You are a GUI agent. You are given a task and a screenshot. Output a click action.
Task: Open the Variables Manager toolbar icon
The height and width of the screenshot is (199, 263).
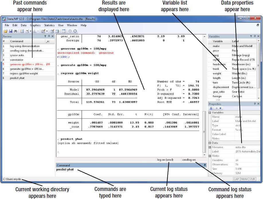tap(64, 31)
